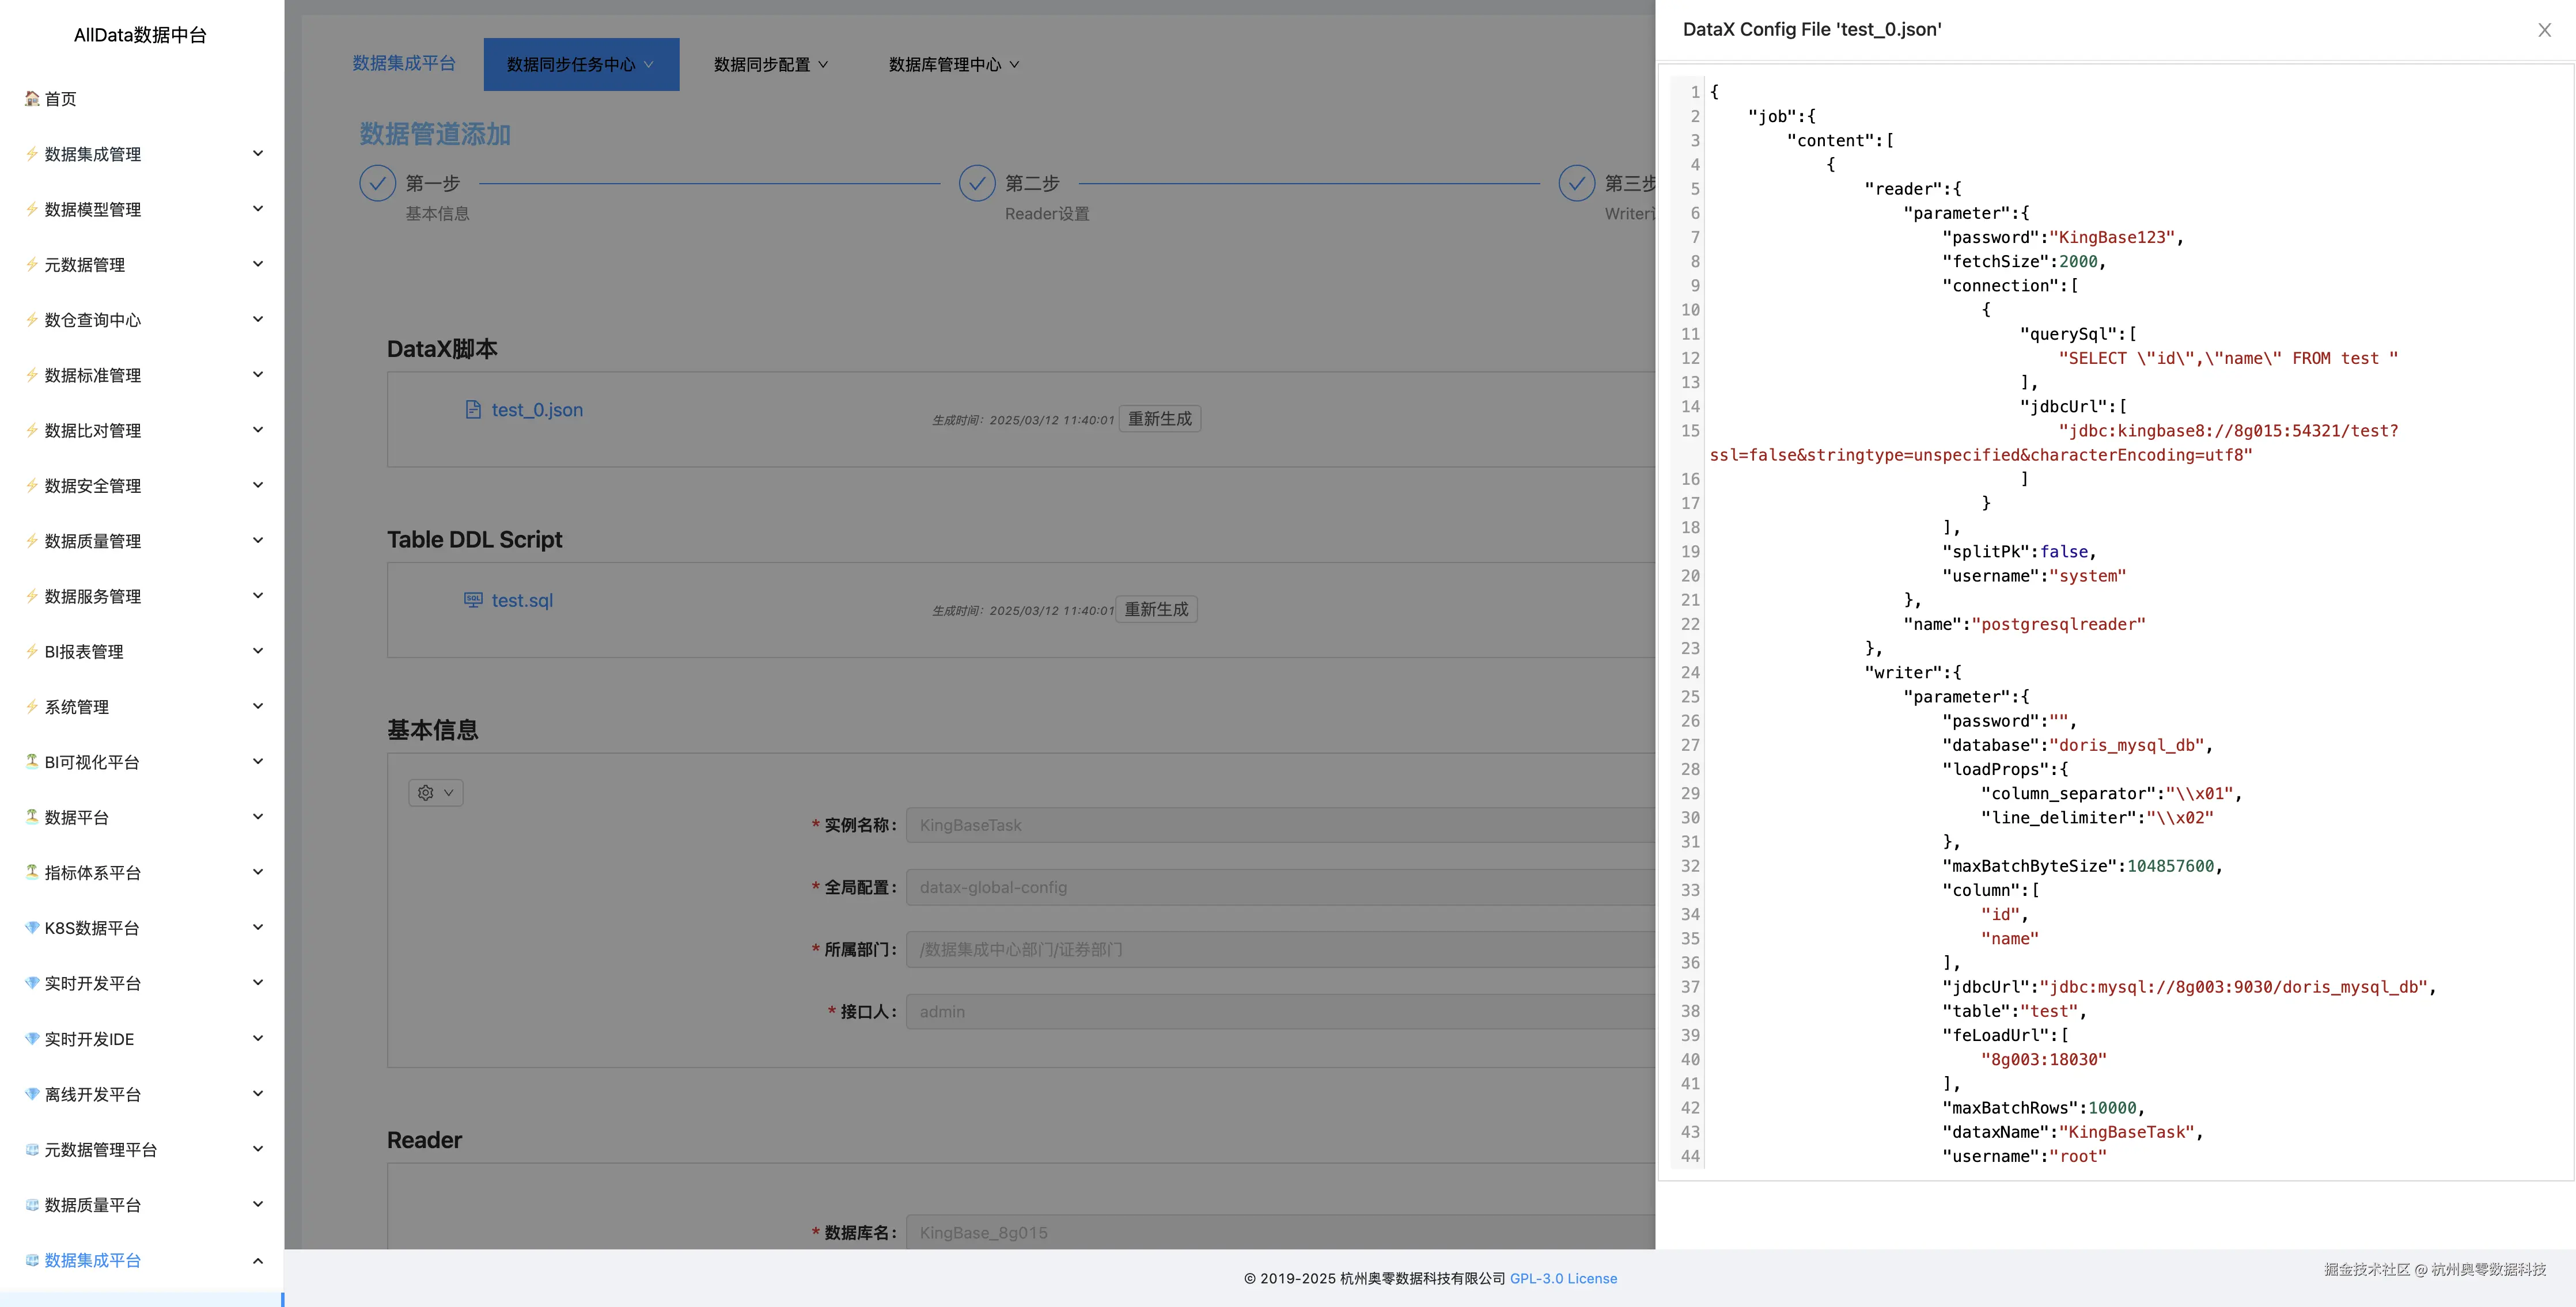Select the 数据同步任务中心 tab
Image resolution: width=2576 pixels, height=1307 pixels.
point(580,65)
